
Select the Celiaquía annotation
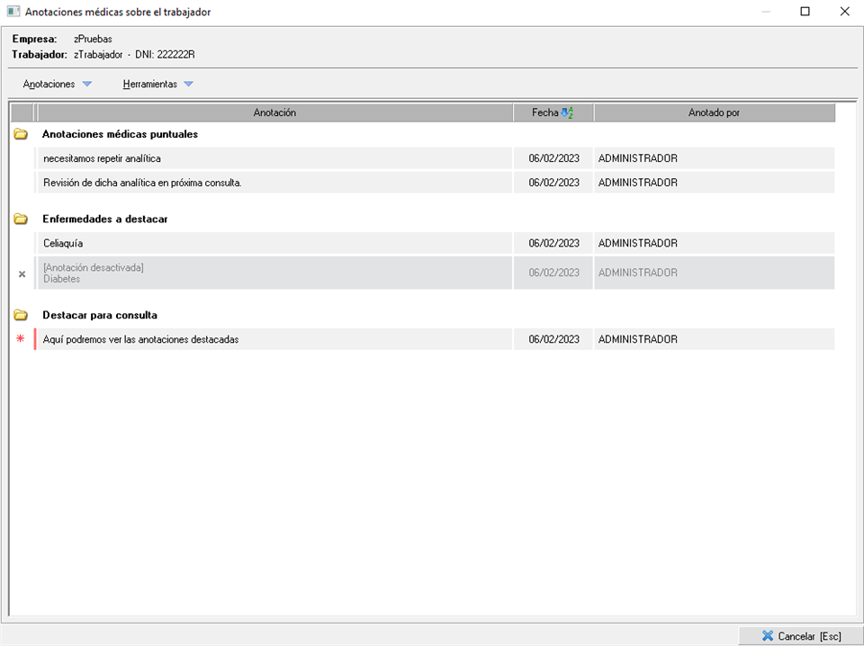click(274, 243)
